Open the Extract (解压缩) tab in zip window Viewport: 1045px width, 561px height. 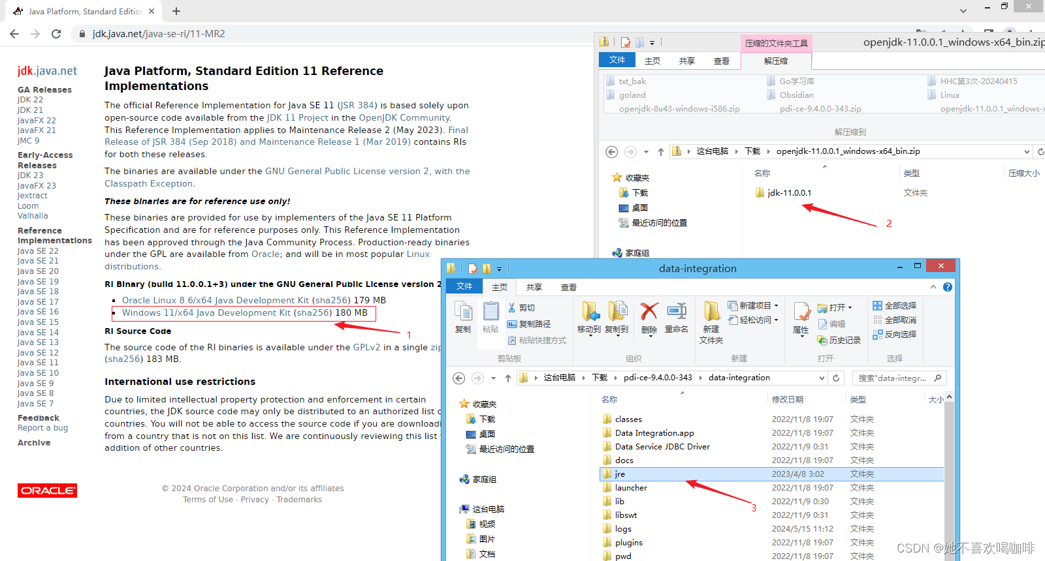click(x=776, y=61)
